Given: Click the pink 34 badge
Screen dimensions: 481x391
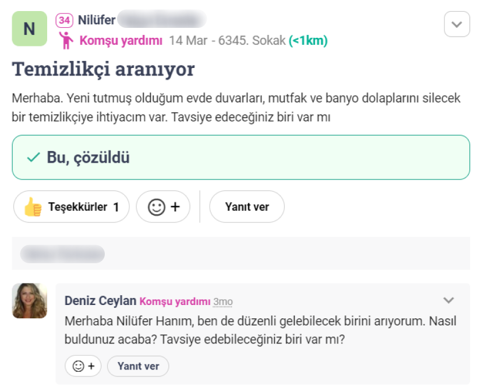Looking at the screenshot, I should (64, 21).
